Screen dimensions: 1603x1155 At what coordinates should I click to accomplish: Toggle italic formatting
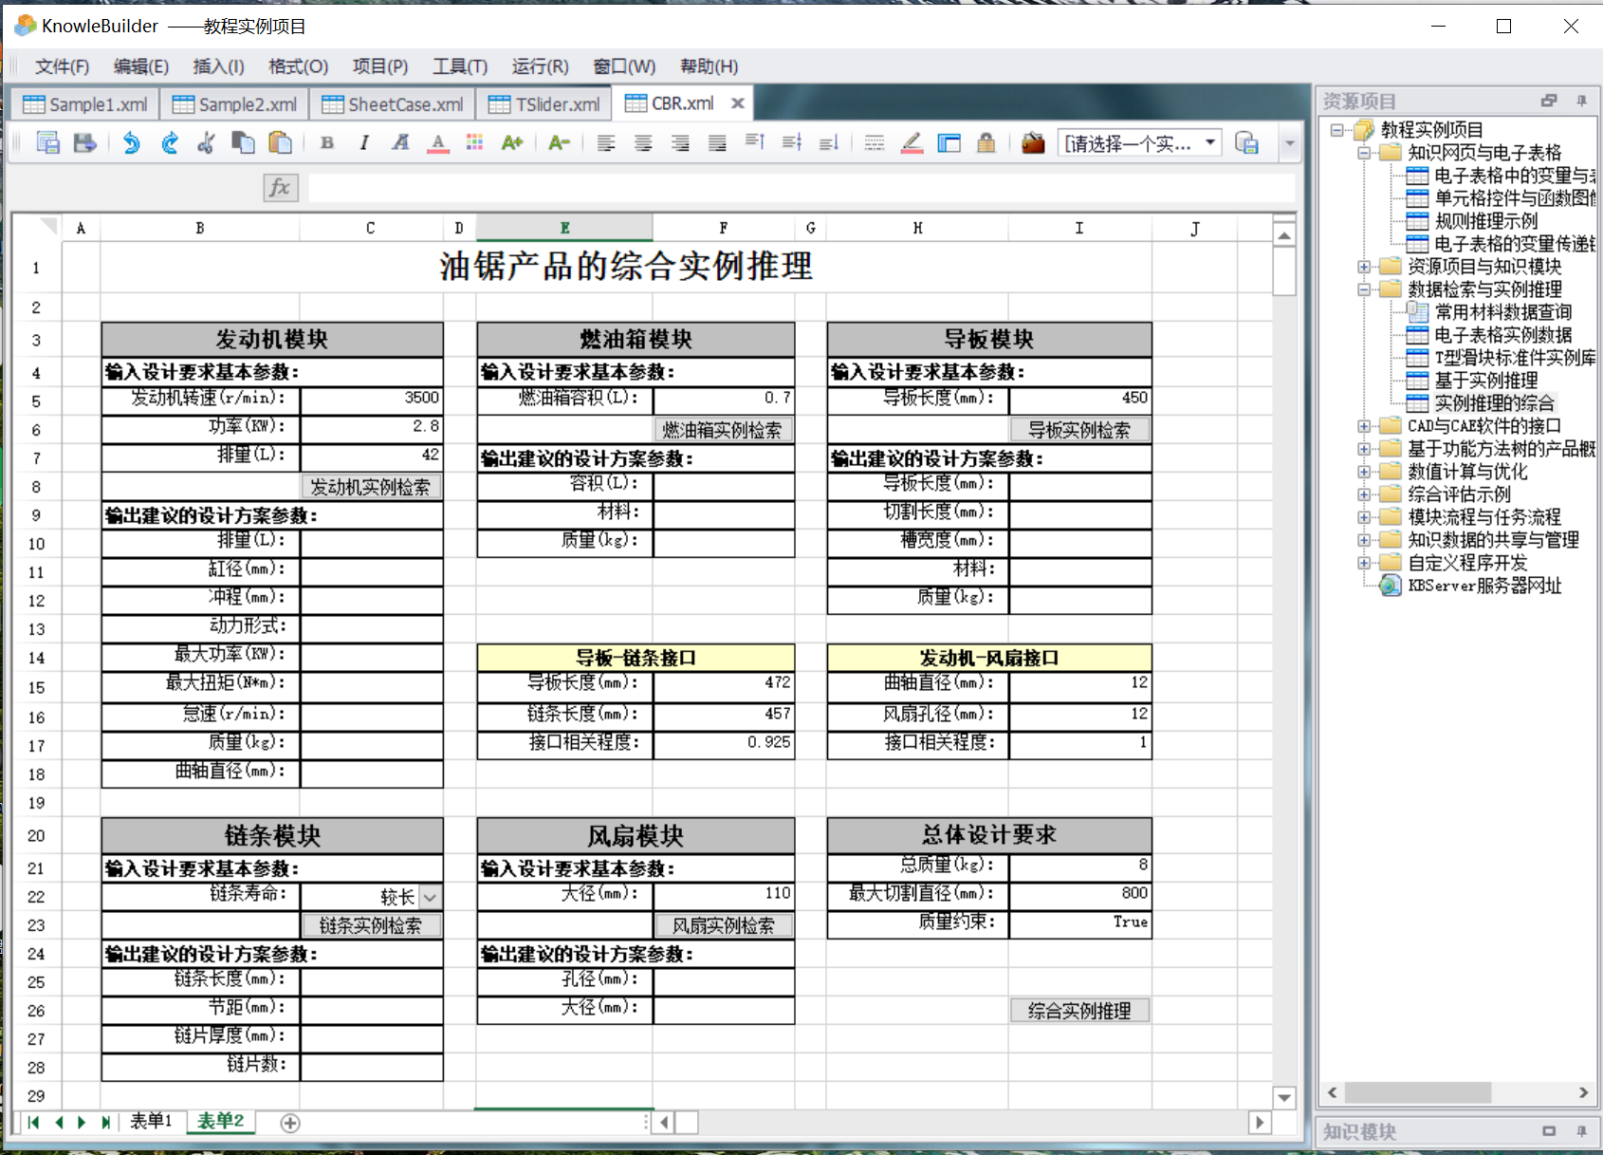(x=364, y=143)
